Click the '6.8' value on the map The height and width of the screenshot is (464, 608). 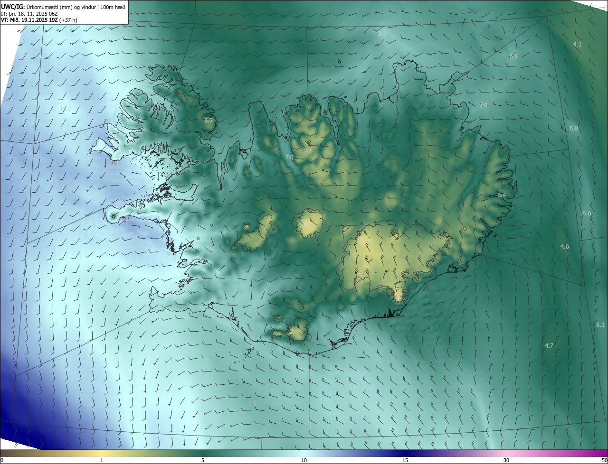574,129
